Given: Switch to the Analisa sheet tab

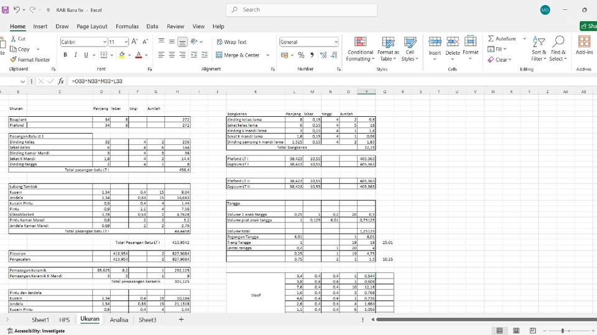Looking at the screenshot, I should [x=119, y=319].
